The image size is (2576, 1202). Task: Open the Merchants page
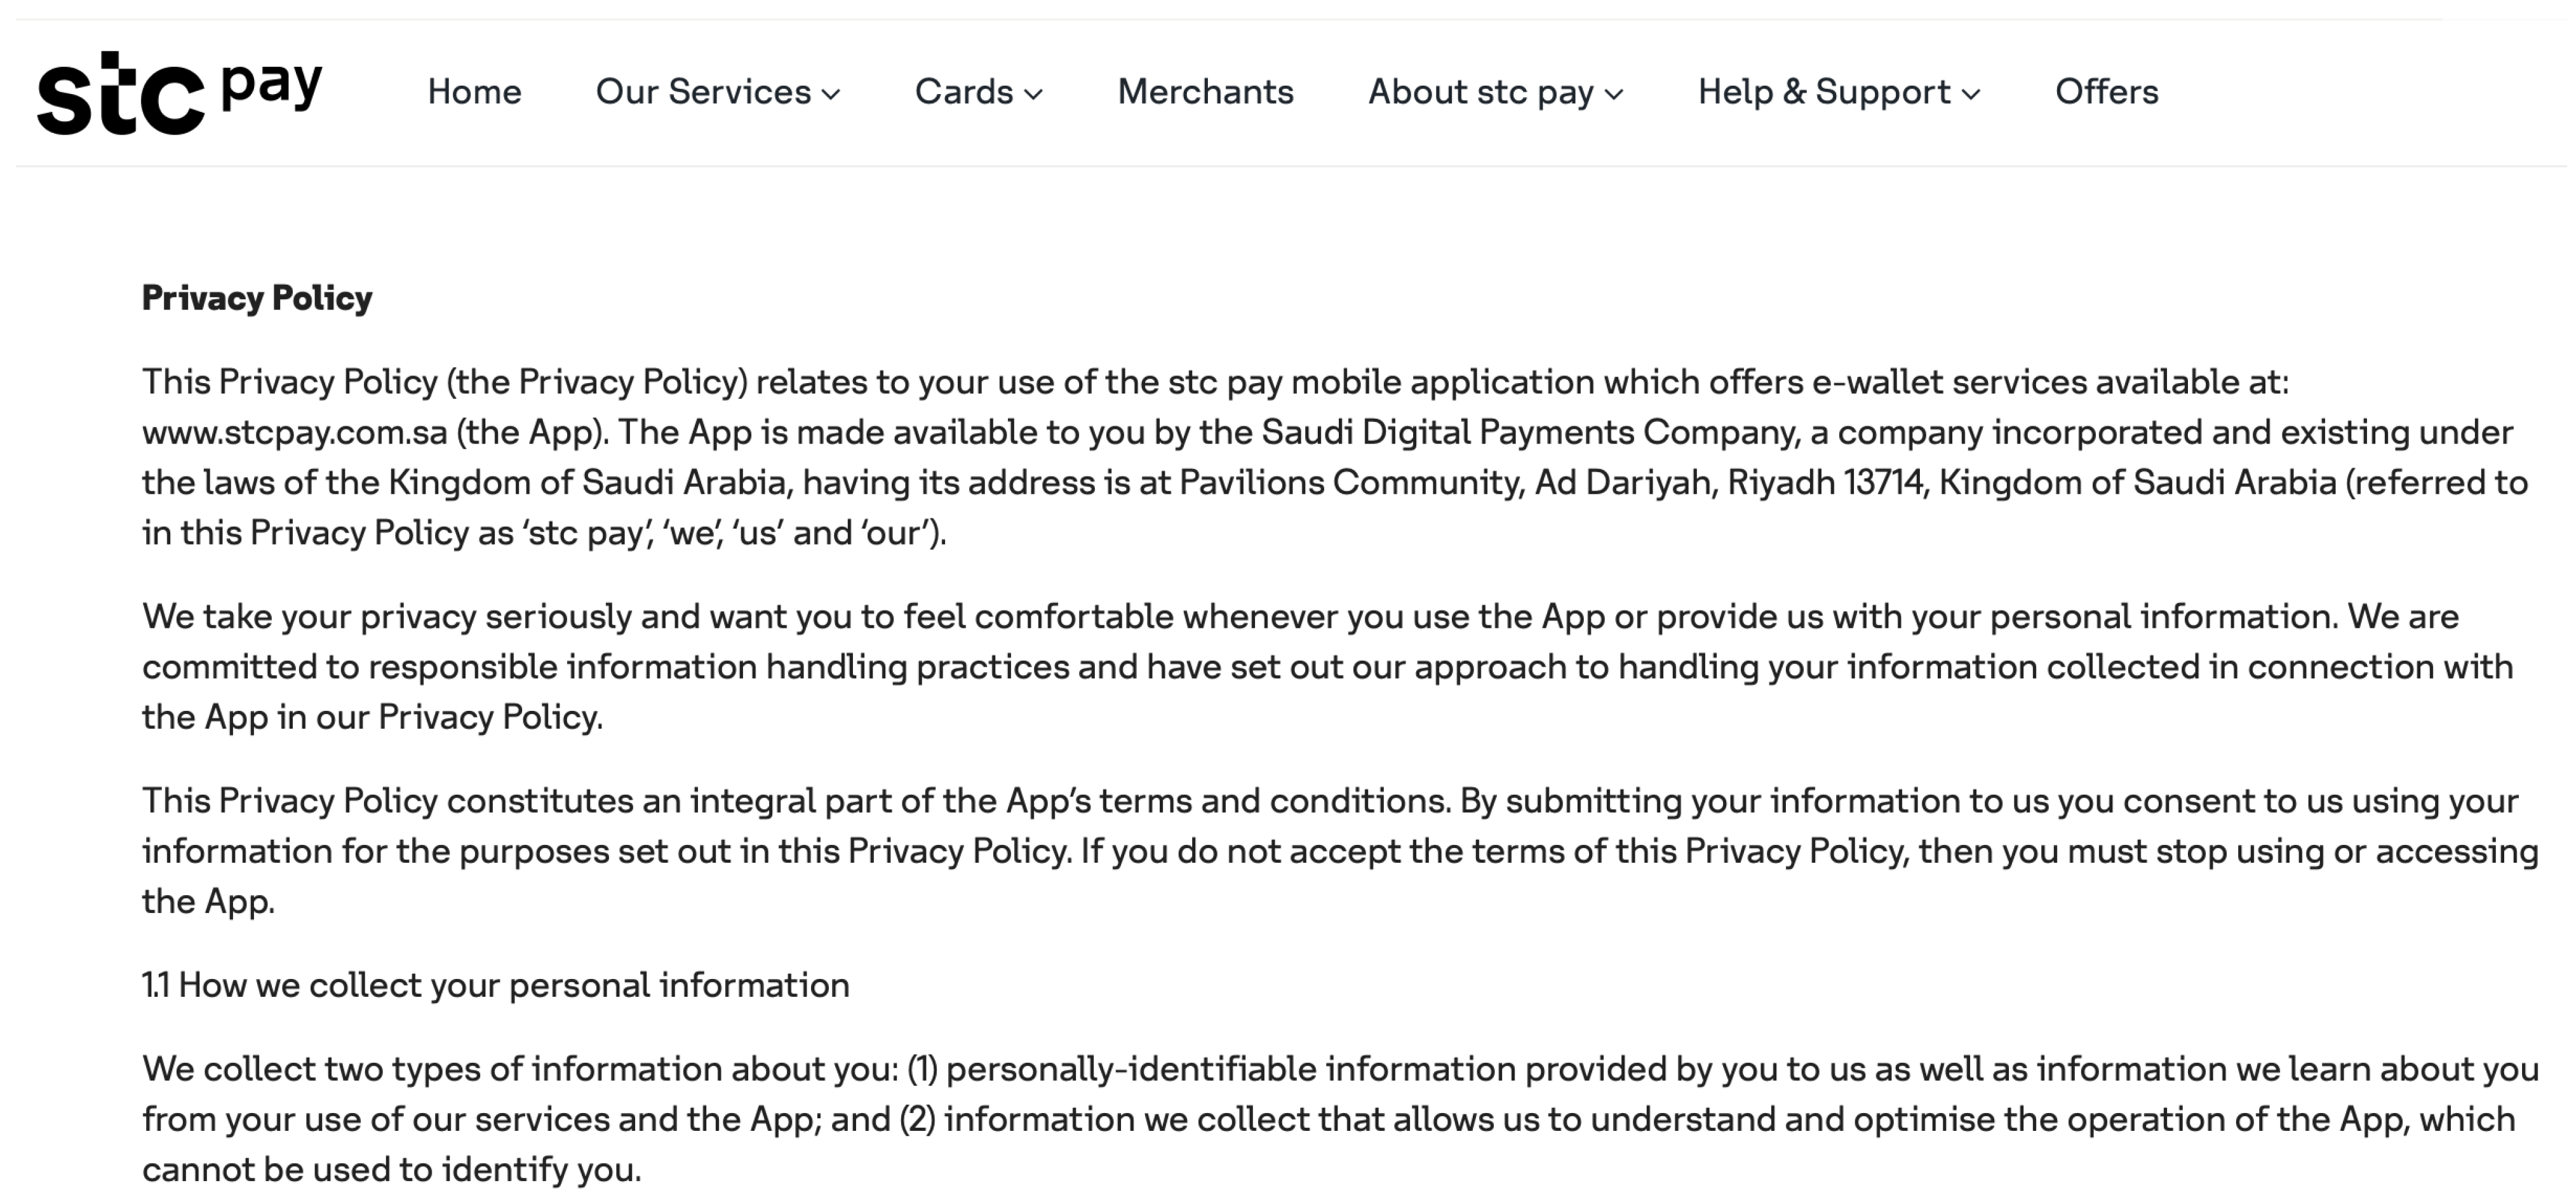tap(1205, 92)
